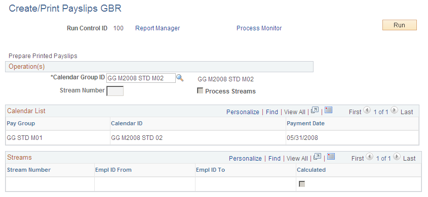This screenshot has width=428, height=197.
Task: Toggle the Process Streams checkbox
Action: point(200,91)
